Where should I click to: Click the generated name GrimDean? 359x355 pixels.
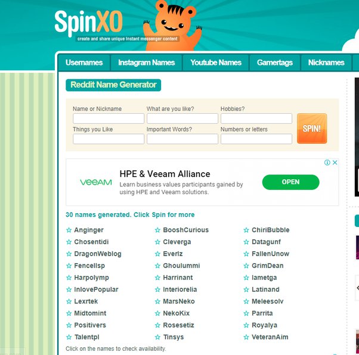(x=267, y=266)
